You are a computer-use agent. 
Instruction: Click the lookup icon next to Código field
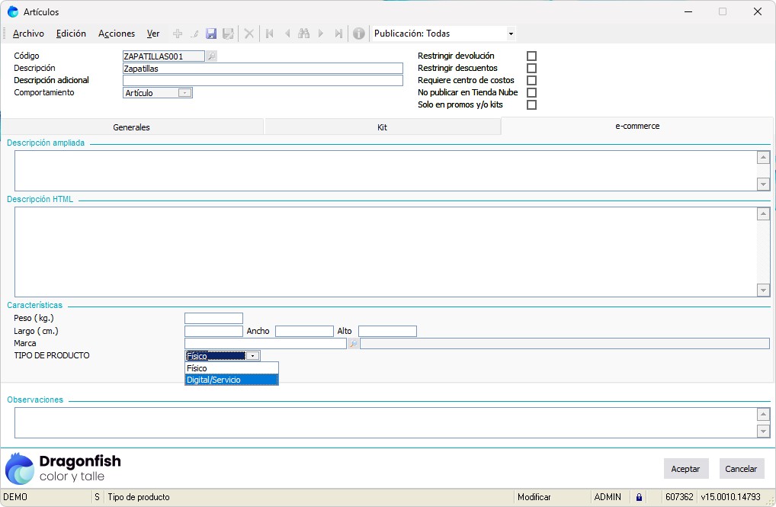[x=211, y=56]
